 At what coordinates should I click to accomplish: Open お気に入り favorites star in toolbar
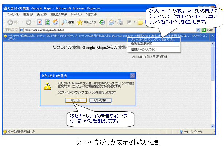(86, 22)
